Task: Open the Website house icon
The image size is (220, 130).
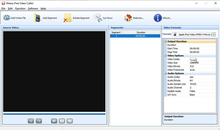Action: [x=128, y=18]
